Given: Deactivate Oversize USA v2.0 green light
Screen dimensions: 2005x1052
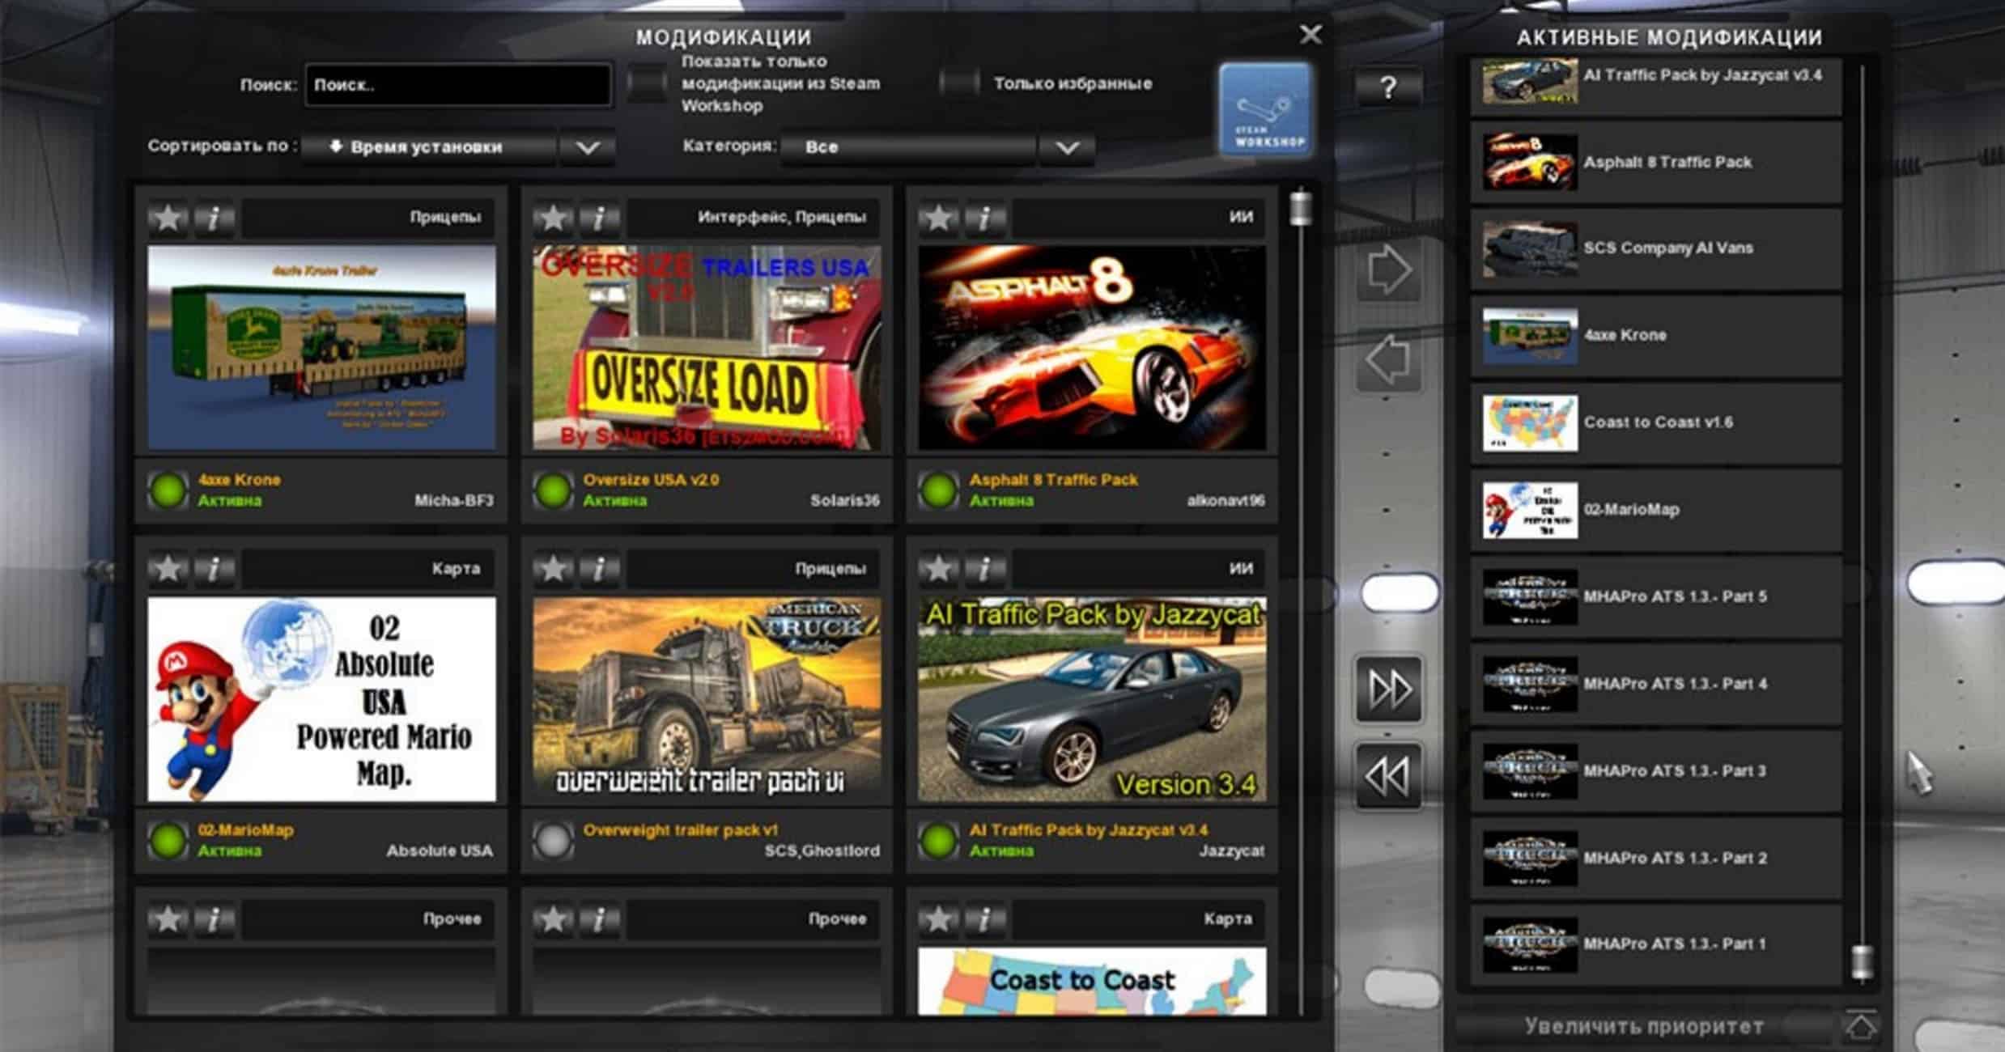Looking at the screenshot, I should coord(553,490).
